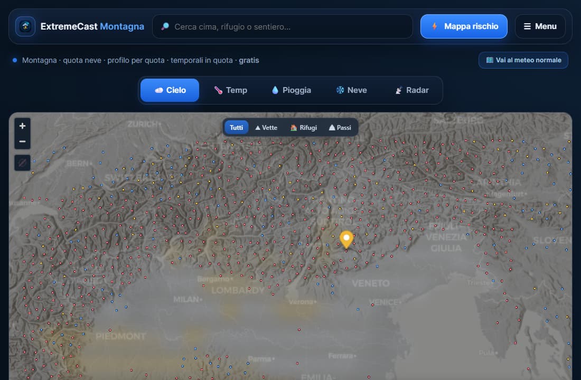The image size is (581, 380).
Task: Click the triangle icon beside Passi
Action: (332, 127)
